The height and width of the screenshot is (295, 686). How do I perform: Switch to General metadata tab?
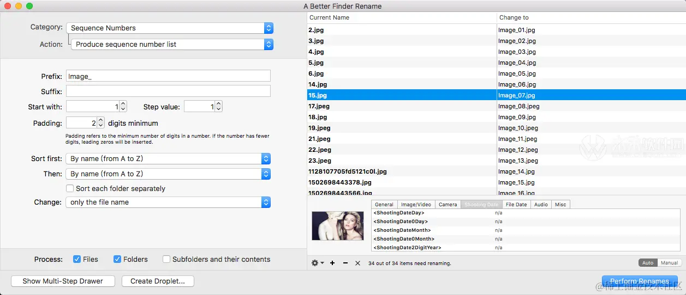tap(384, 204)
